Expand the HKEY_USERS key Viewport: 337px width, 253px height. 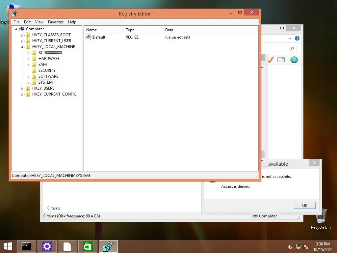22,88
